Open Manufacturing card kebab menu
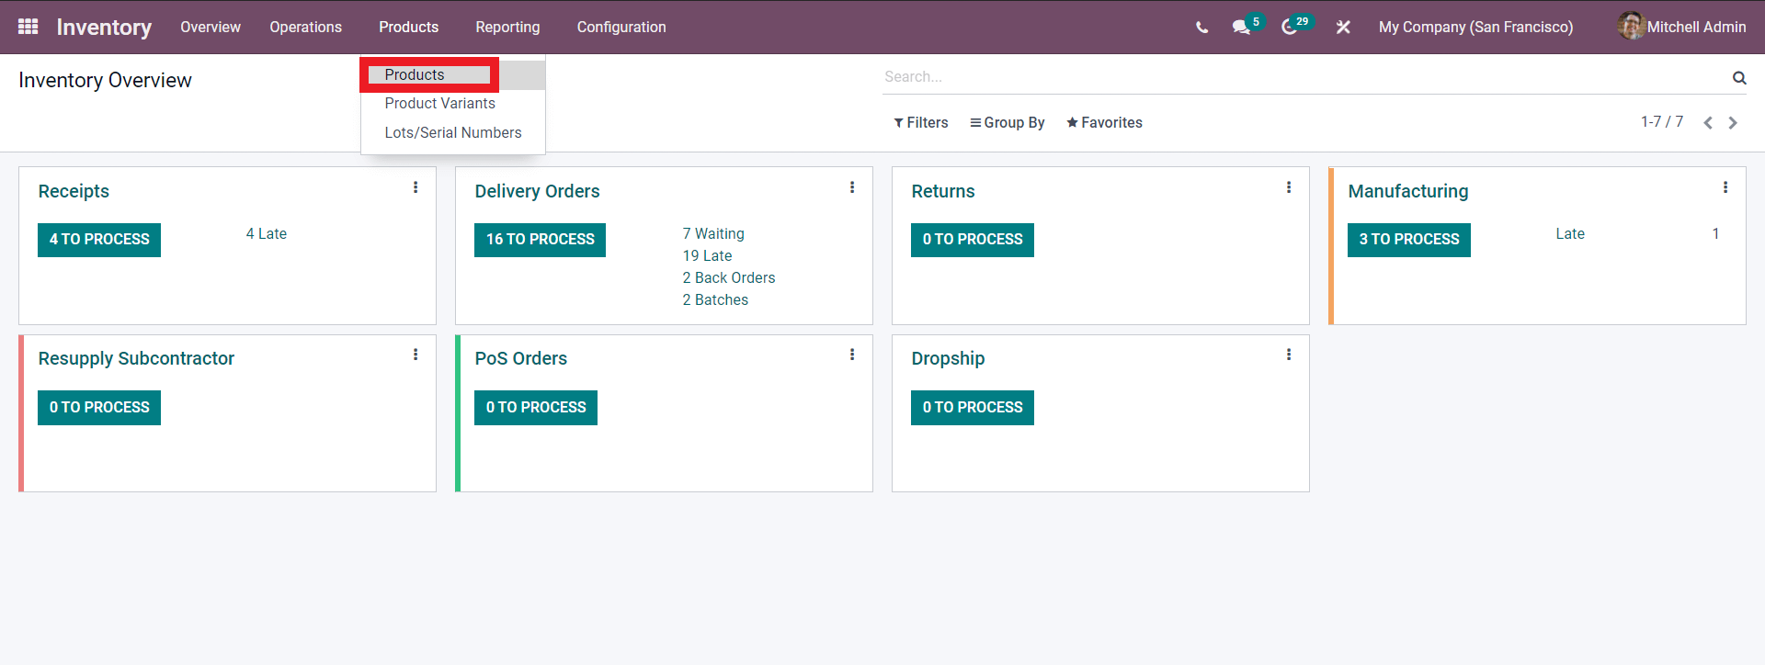This screenshot has height=665, width=1765. [1725, 187]
